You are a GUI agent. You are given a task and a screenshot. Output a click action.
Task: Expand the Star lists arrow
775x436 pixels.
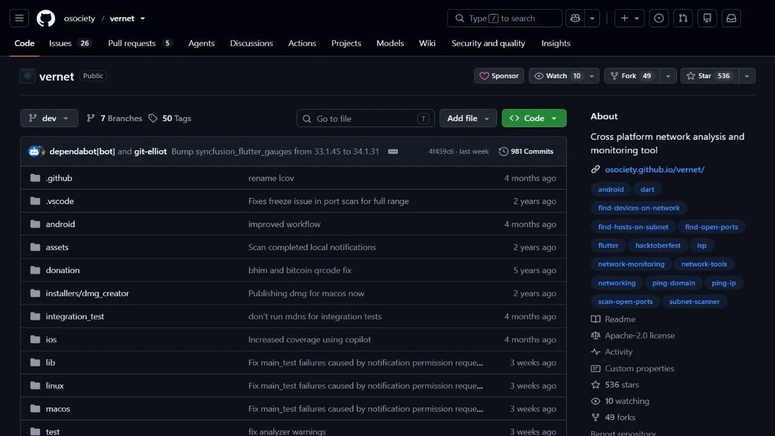coord(747,76)
